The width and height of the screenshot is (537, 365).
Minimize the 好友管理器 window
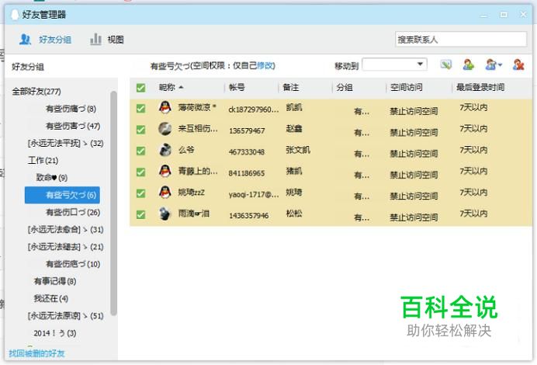pos(483,16)
